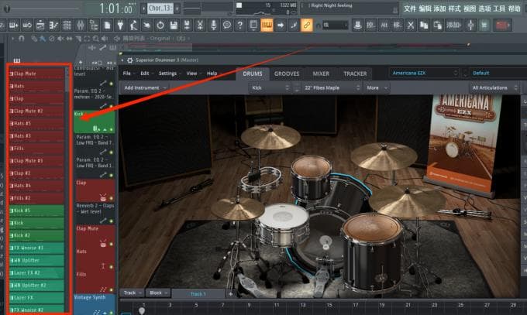Image resolution: width=527 pixels, height=315 pixels.
Task: Select the Lazer FX #2 pattern
Action: [36, 272]
